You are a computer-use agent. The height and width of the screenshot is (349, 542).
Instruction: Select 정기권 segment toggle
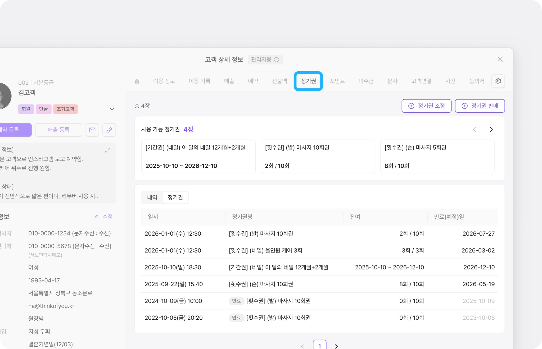175,198
